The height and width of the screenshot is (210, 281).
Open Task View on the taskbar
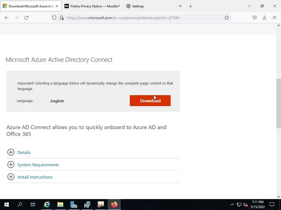(33, 205)
